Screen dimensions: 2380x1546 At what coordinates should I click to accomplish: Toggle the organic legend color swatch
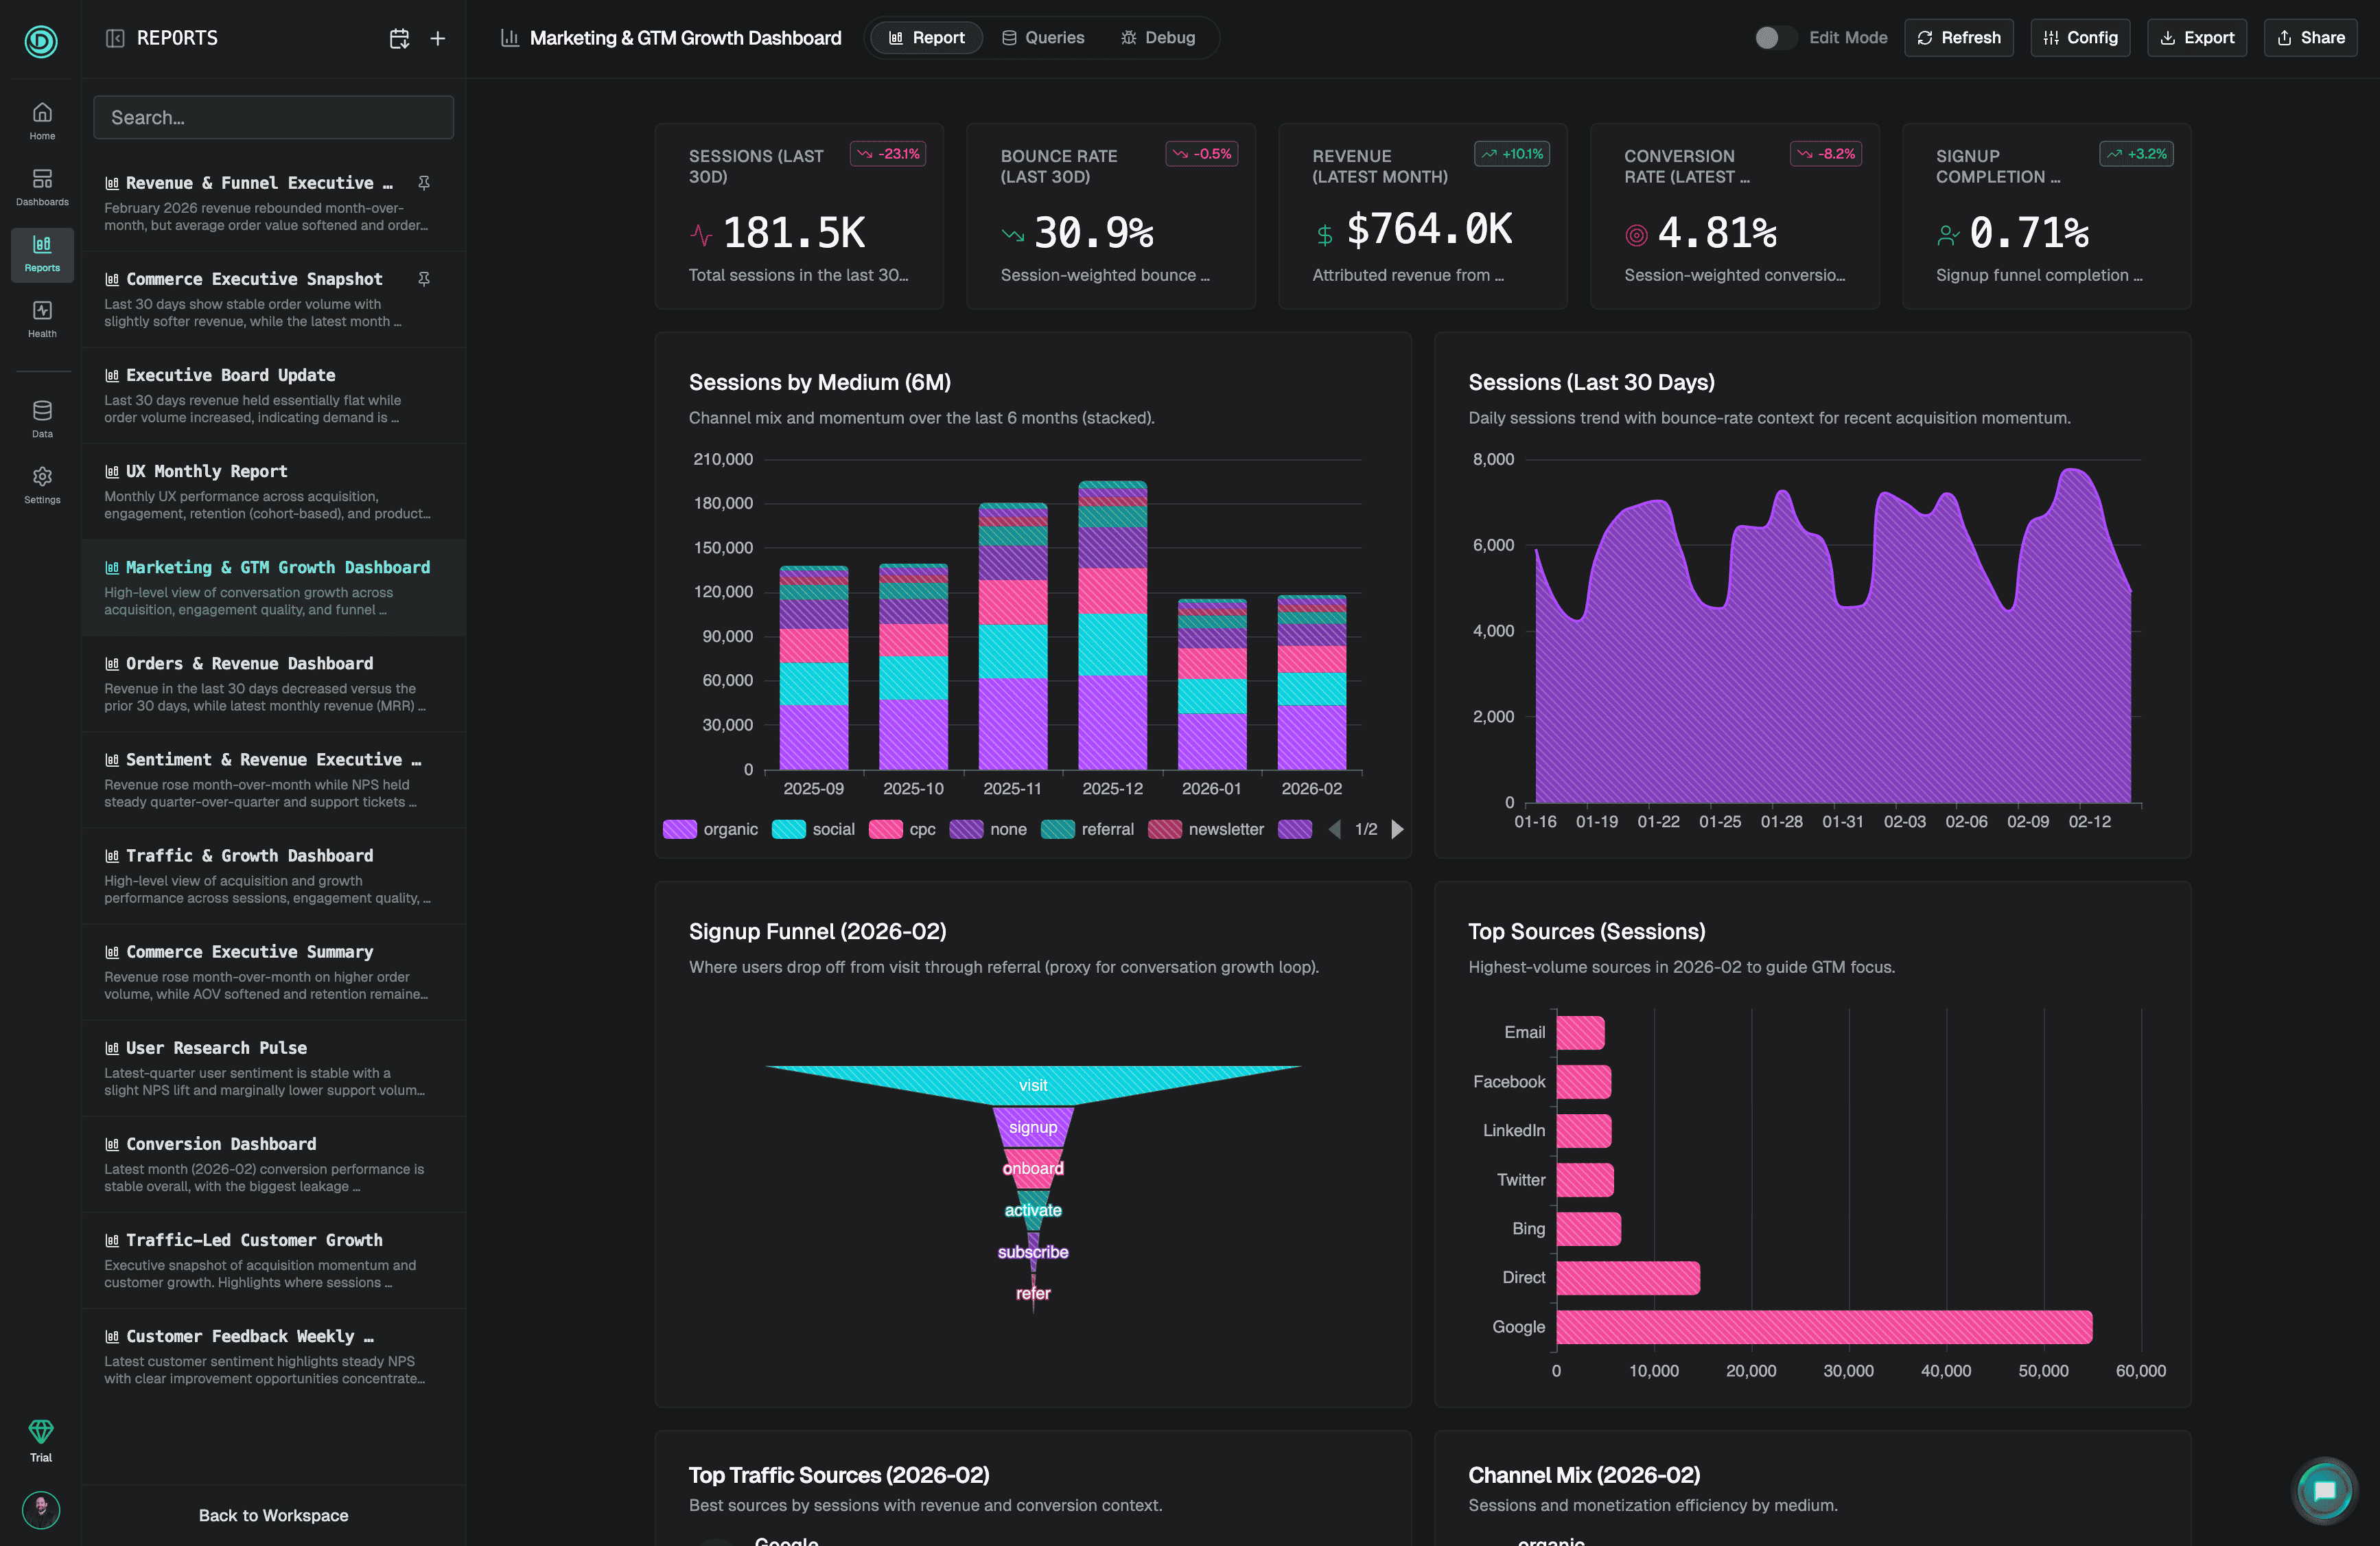click(680, 829)
